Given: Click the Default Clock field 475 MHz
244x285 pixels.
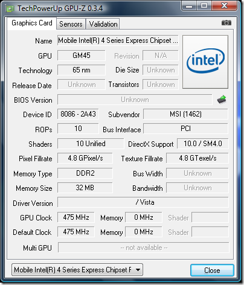Looking at the screenshot, I should pyautogui.click(x=76, y=232).
